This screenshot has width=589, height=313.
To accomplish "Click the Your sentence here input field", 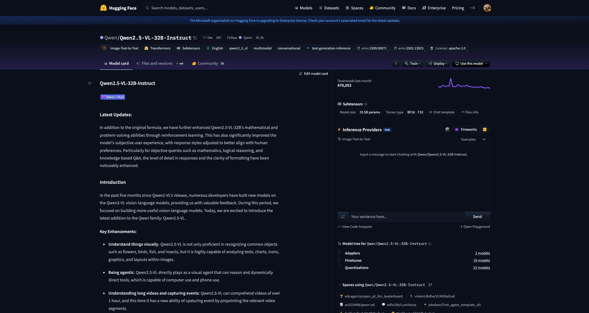I will pos(406,217).
